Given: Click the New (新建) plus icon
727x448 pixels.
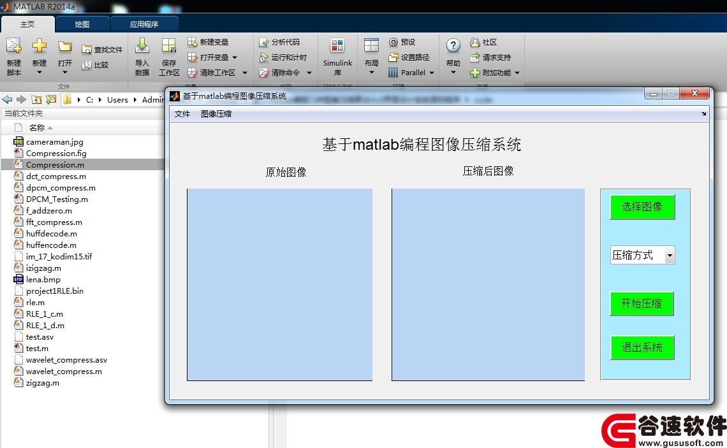Looking at the screenshot, I should pyautogui.click(x=40, y=46).
